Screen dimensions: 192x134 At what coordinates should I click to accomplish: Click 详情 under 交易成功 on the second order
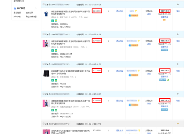[x=149, y=44]
